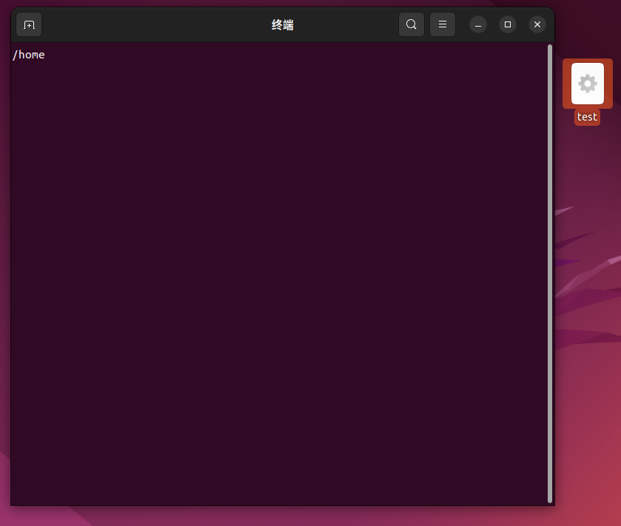Image resolution: width=621 pixels, height=526 pixels.
Task: Open a new terminal tab
Action: pos(29,25)
